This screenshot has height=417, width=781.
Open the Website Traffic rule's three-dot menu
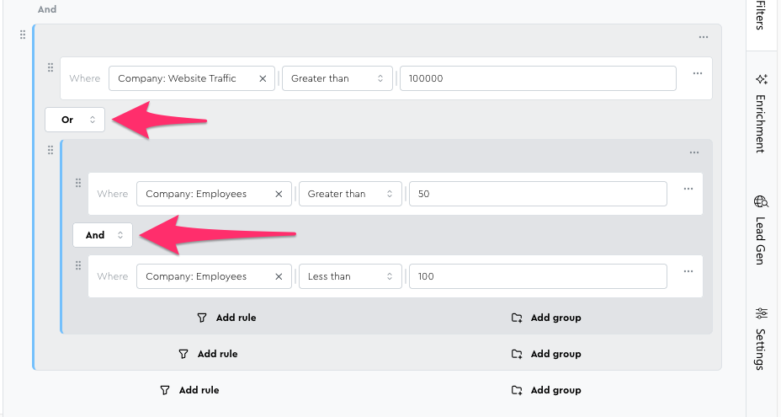coord(697,73)
